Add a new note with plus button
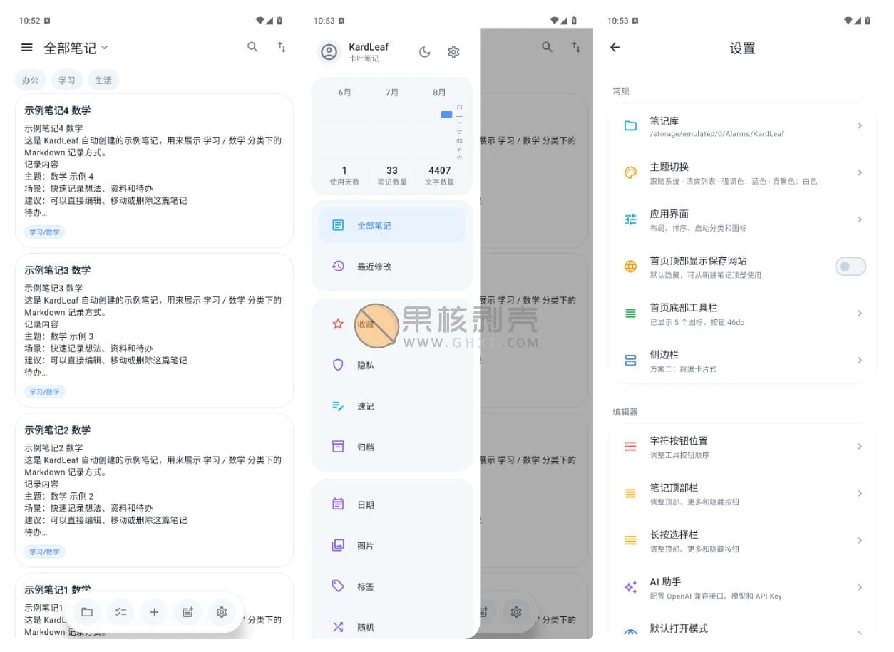894x652 pixels. [154, 612]
